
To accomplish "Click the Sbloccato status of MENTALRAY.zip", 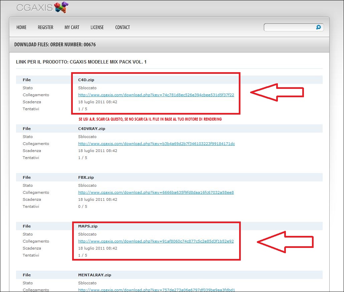I will 87,283.
